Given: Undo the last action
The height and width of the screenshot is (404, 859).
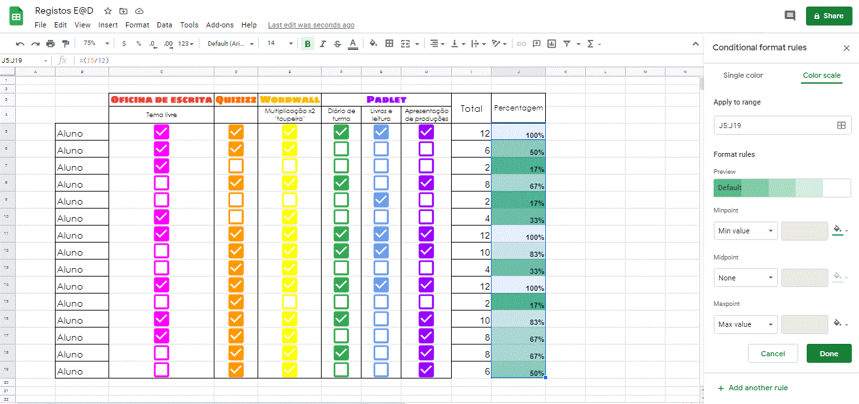Looking at the screenshot, I should point(20,44).
